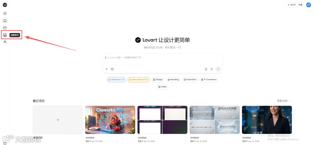Click the Lovart logo in the sidebar
The height and width of the screenshot is (145, 315).
tap(5, 5)
